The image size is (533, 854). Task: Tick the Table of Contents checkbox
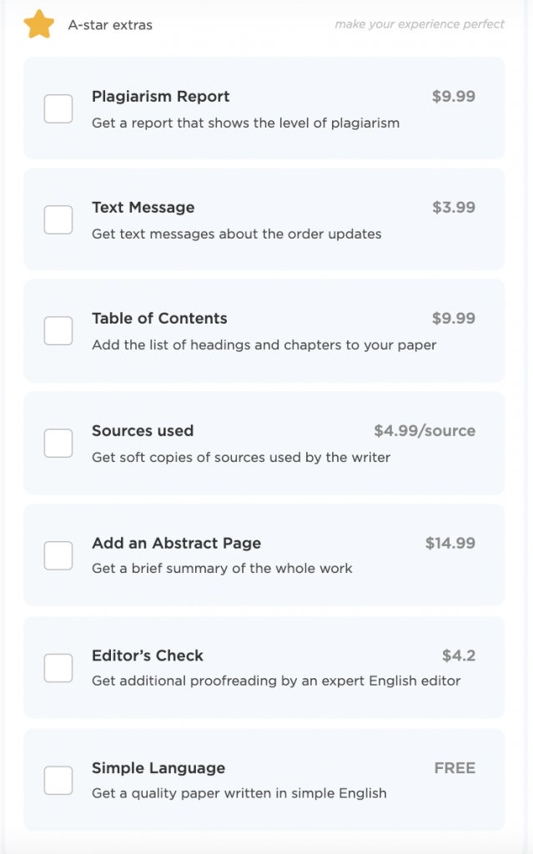pos(58,330)
